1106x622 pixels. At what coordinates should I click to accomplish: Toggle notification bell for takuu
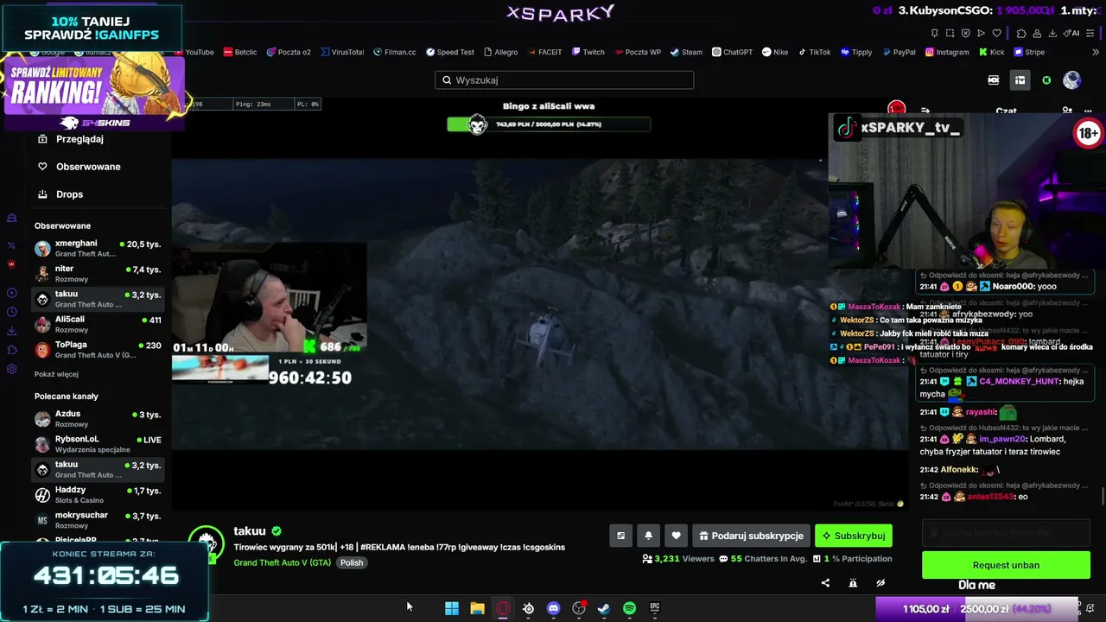click(x=648, y=536)
